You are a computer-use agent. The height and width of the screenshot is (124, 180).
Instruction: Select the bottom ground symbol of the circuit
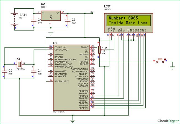click(73, 120)
